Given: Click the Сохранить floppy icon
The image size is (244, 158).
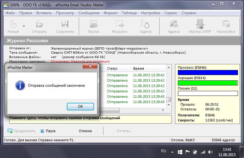Looking at the screenshot, I should tap(65, 24).
